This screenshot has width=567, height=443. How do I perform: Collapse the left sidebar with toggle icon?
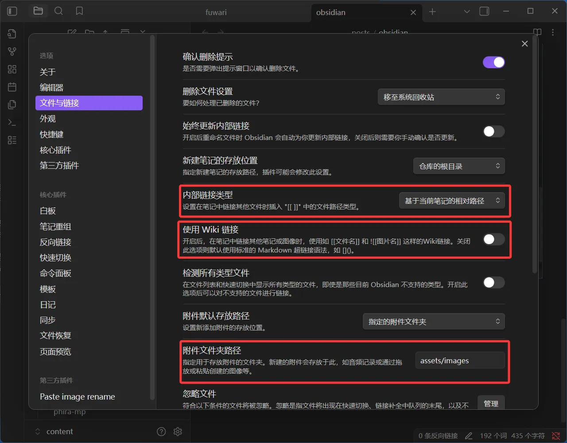[12, 12]
